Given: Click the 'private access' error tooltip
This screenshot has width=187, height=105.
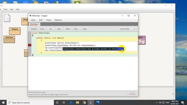Looking at the screenshot, I should pos(93,49).
